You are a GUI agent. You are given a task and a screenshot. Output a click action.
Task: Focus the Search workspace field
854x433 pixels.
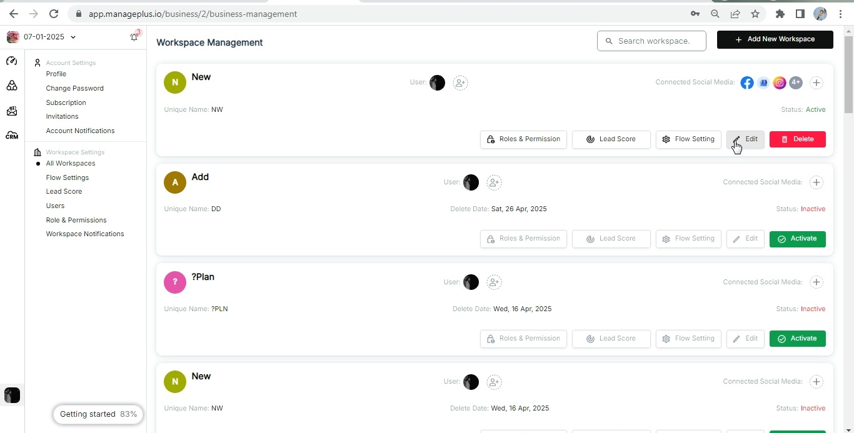[x=651, y=41]
